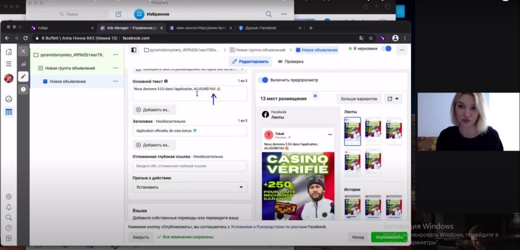This screenshot has height=250, width=520.
Task: Select the pencil edit icon
Action: [x=23, y=76]
